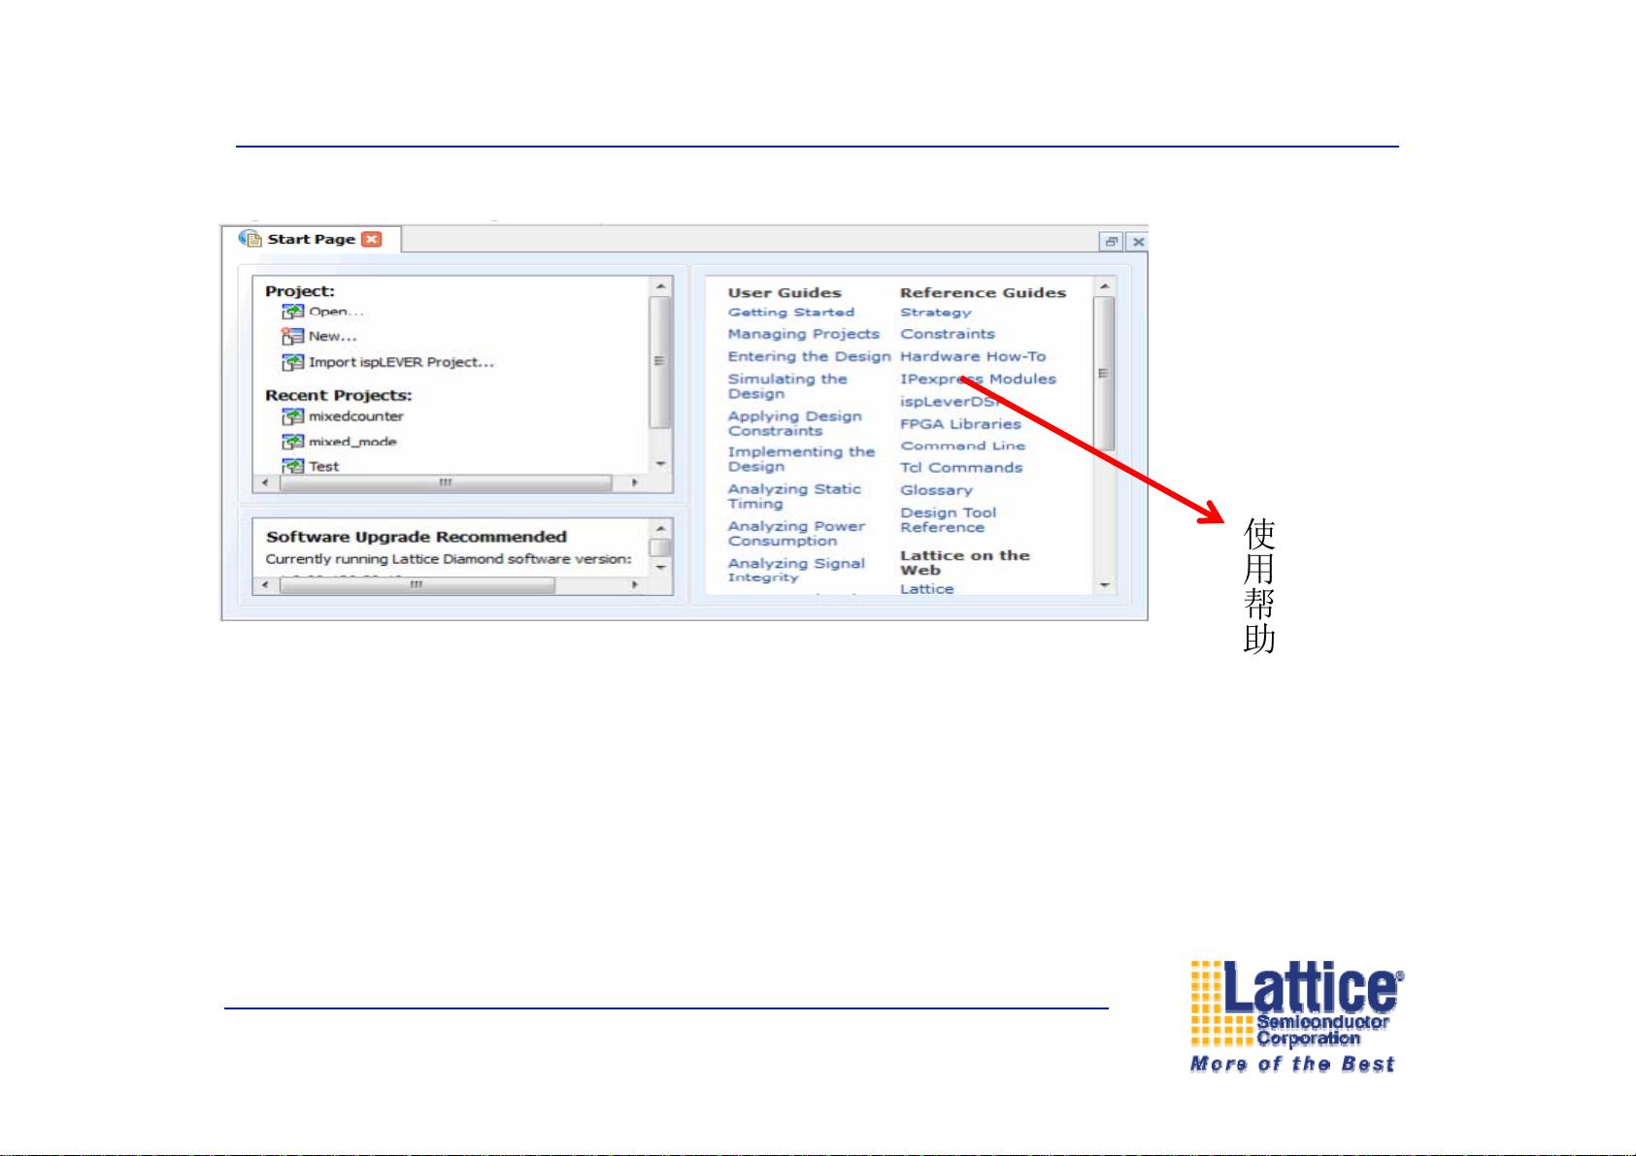Open the FPGA Libraries reference guide
The width and height of the screenshot is (1636, 1156).
(959, 424)
